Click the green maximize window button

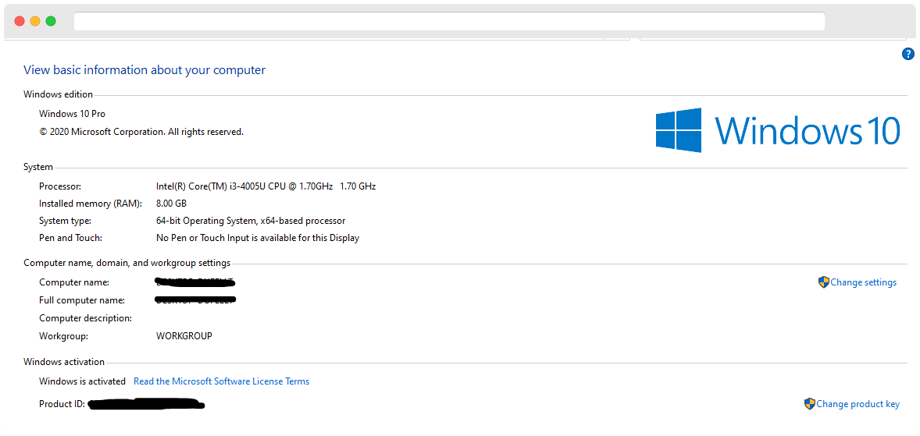(x=51, y=21)
